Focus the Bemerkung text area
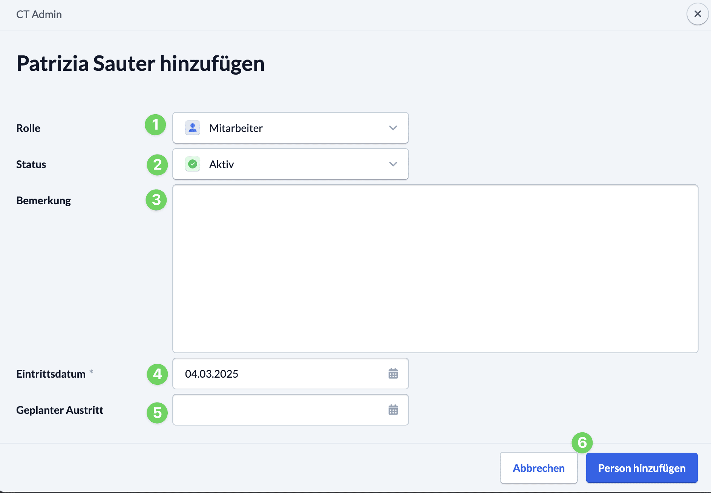The width and height of the screenshot is (711, 493). point(435,268)
